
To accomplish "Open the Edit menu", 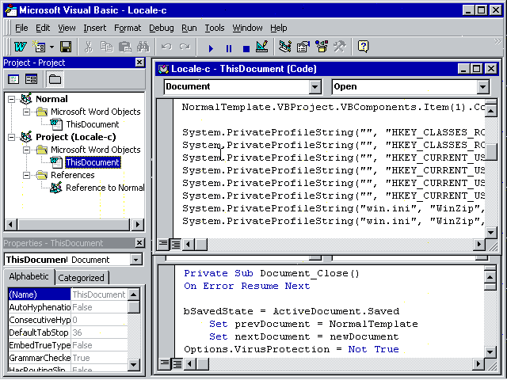I will [43, 28].
